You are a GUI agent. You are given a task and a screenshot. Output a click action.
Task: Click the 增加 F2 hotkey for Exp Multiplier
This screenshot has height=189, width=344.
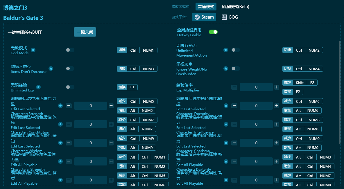coord(293,92)
